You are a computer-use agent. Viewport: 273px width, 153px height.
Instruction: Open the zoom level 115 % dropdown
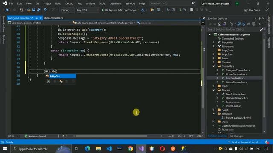(18, 136)
